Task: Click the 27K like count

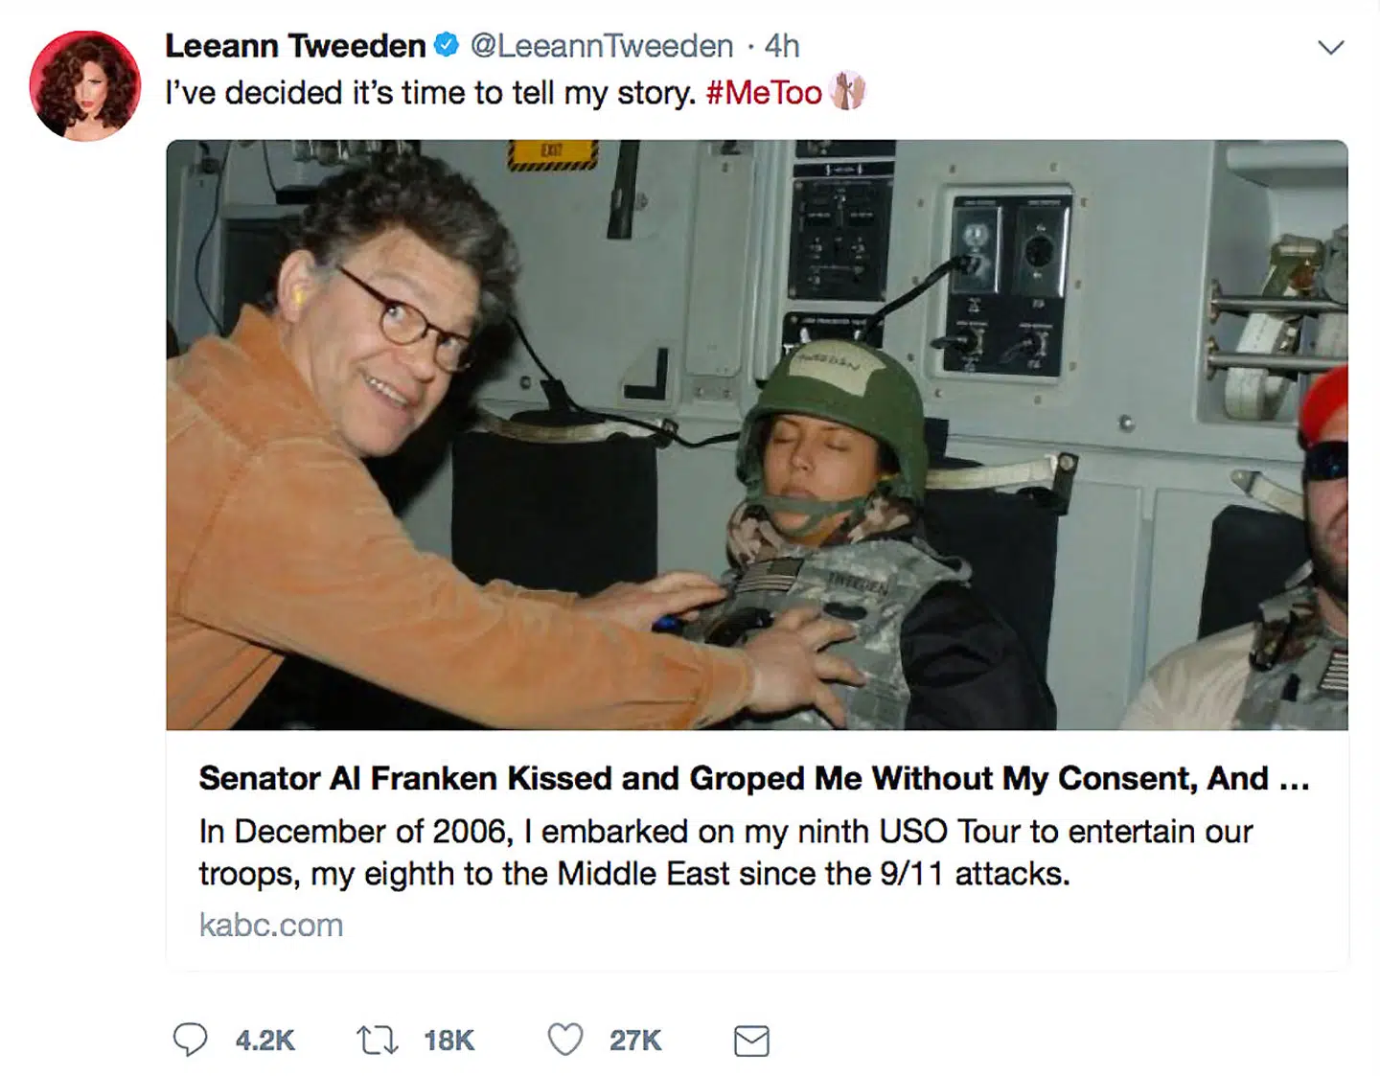Action: coord(633,1039)
